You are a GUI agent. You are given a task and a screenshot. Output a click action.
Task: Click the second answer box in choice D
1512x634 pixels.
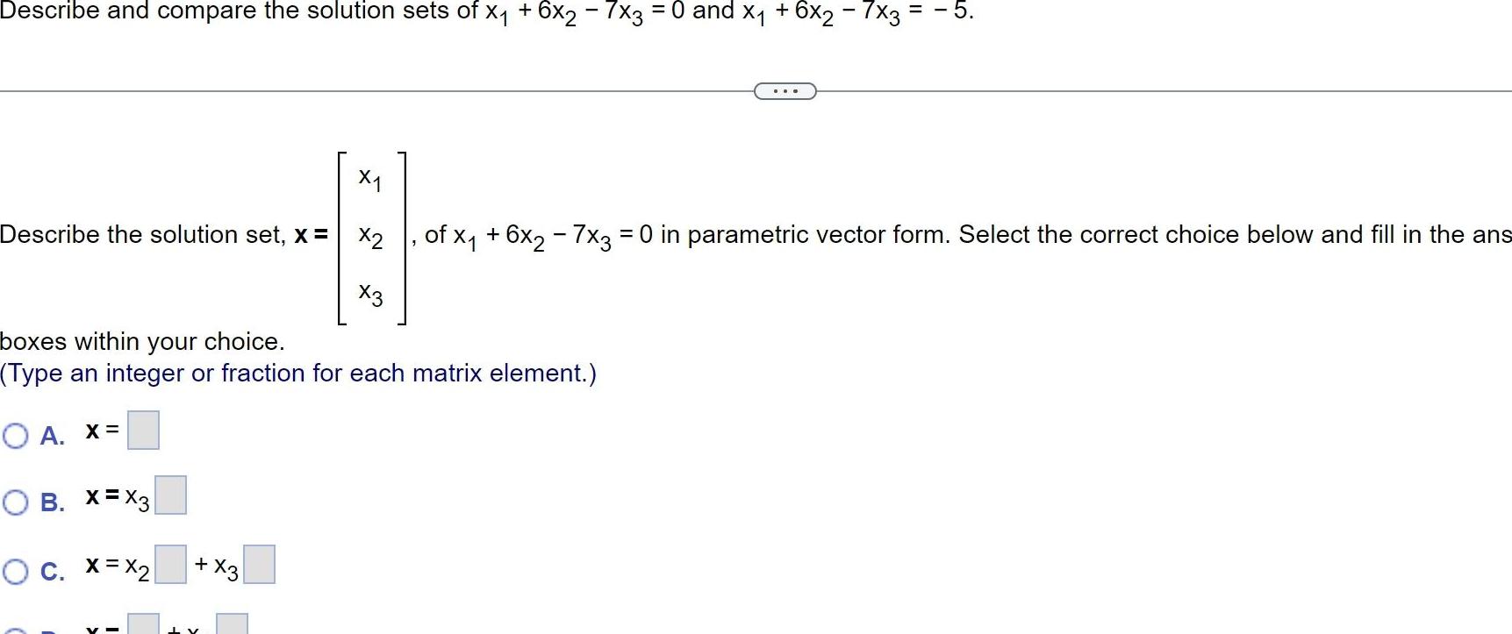pos(230,627)
